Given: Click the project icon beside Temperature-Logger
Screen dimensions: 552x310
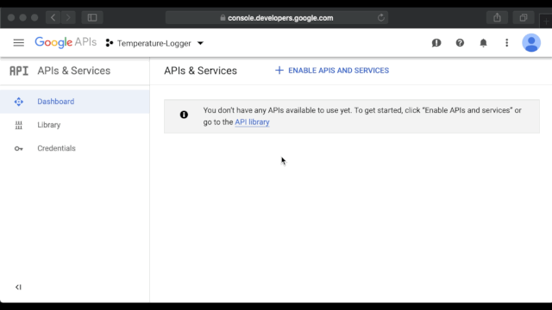Looking at the screenshot, I should coord(110,43).
